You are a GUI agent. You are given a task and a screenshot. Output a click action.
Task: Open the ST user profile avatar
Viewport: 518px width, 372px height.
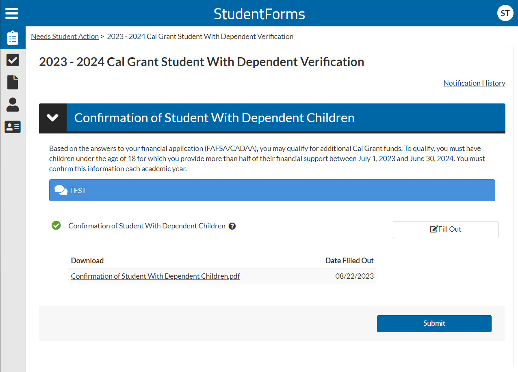[x=505, y=13]
